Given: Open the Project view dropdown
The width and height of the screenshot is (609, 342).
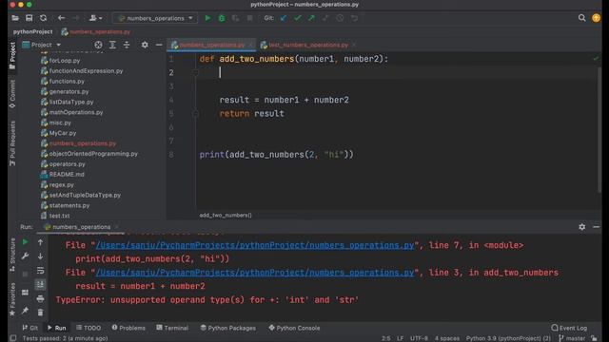Looking at the screenshot, I should click(x=41, y=45).
